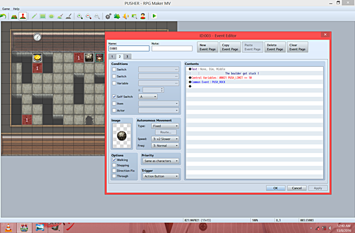Open the photo viewer taskbar icon
This screenshot has width=355, height=233.
pos(40,228)
